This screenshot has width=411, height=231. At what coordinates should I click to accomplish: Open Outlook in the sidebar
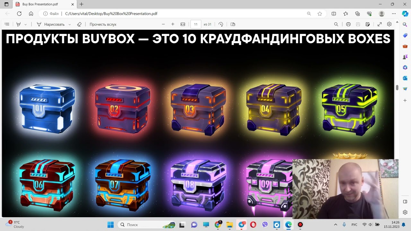(405, 78)
